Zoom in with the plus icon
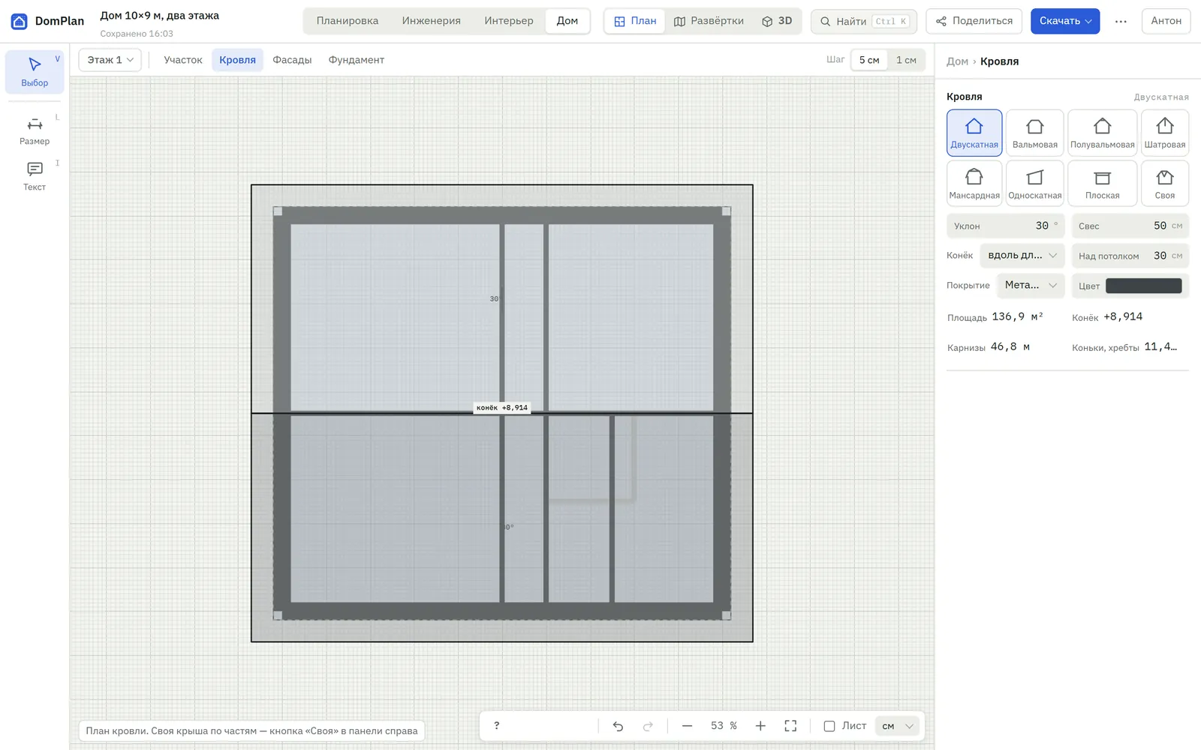Viewport: 1201px width, 750px height. [x=760, y=726]
